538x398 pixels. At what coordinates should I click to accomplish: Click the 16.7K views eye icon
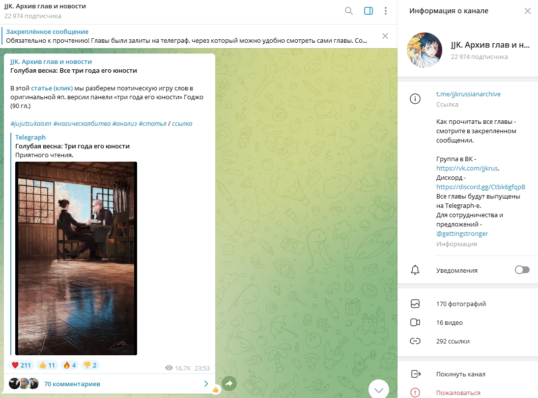(x=169, y=368)
